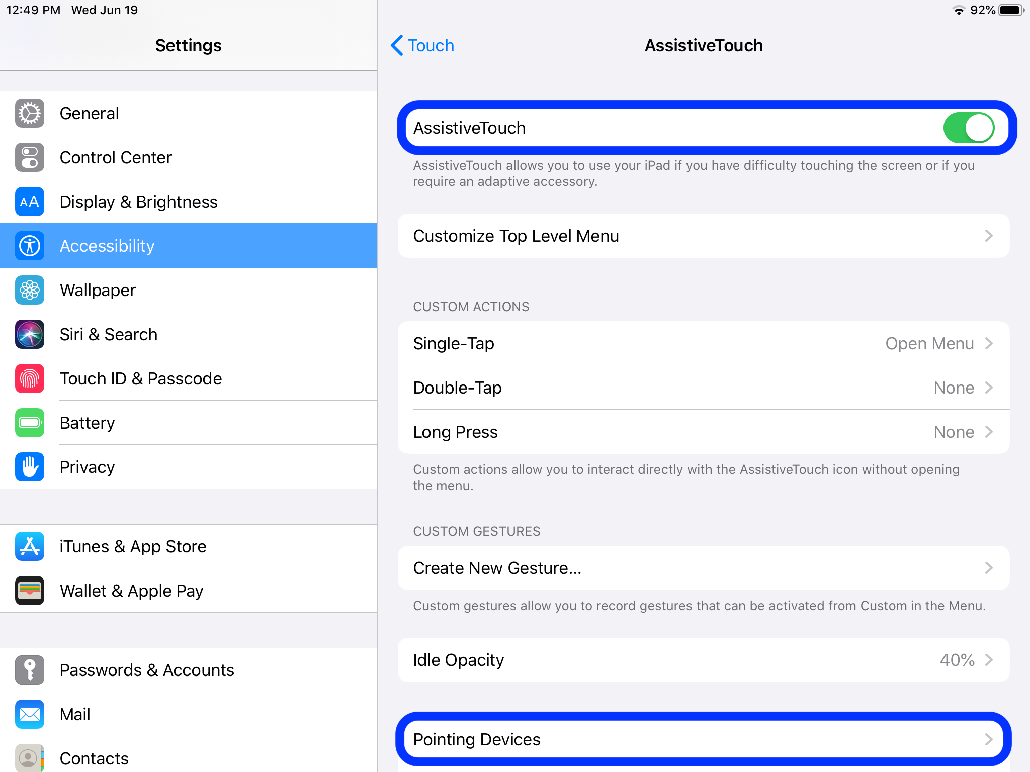
Task: Open Accessibility settings icon
Action: pos(30,246)
